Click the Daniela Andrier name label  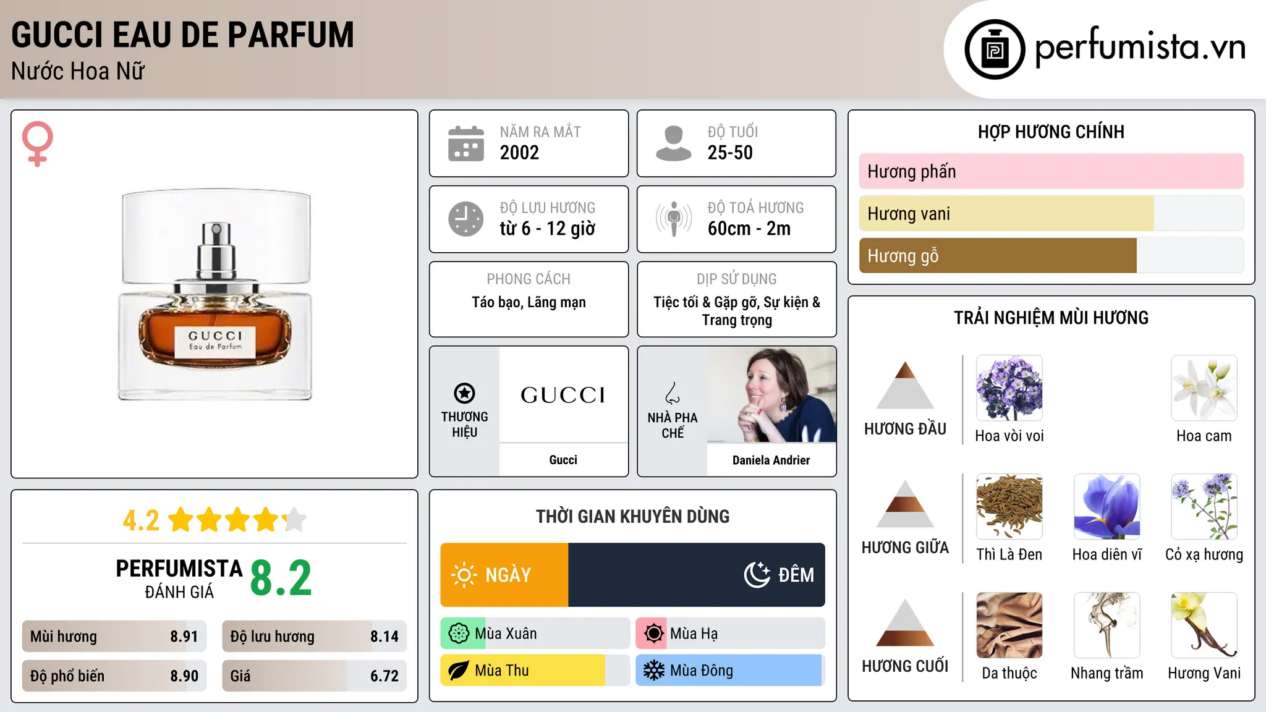pos(771,460)
